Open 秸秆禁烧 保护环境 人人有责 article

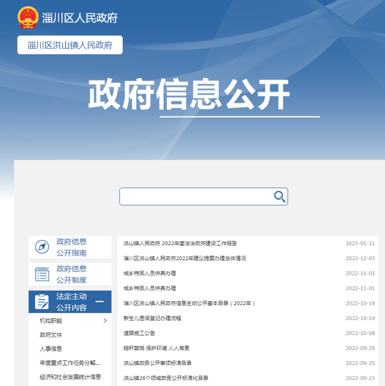tap(156, 348)
